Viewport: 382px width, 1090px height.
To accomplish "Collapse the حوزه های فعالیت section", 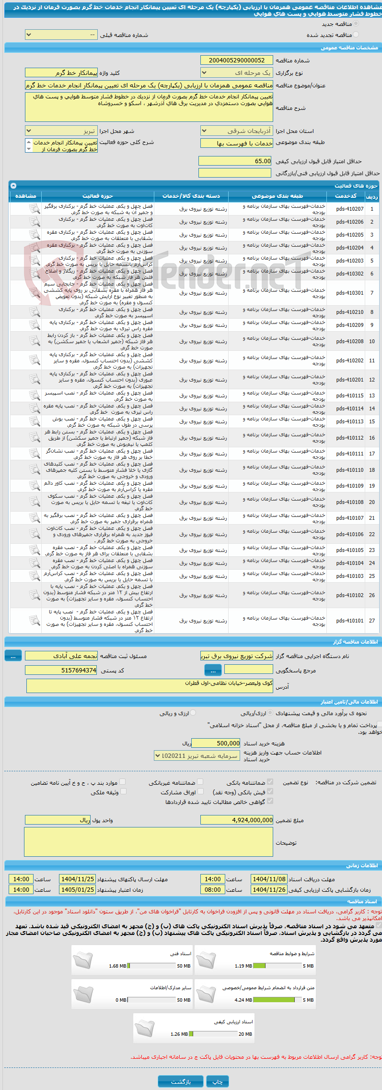I will pyautogui.click(x=13, y=185).
